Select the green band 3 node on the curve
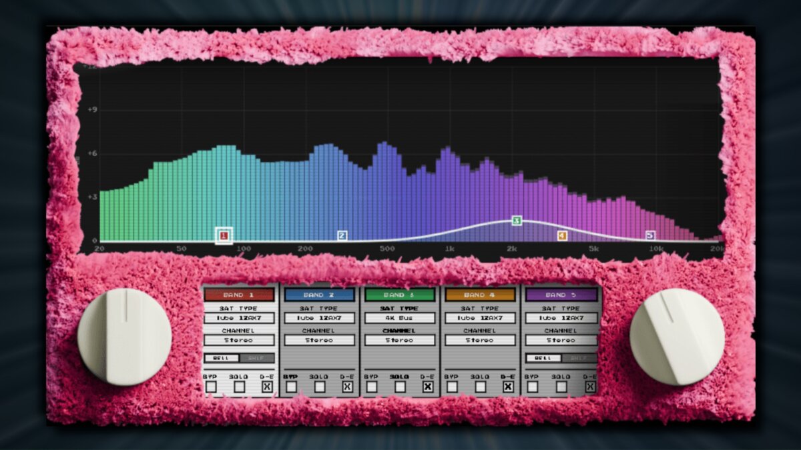 click(x=517, y=220)
